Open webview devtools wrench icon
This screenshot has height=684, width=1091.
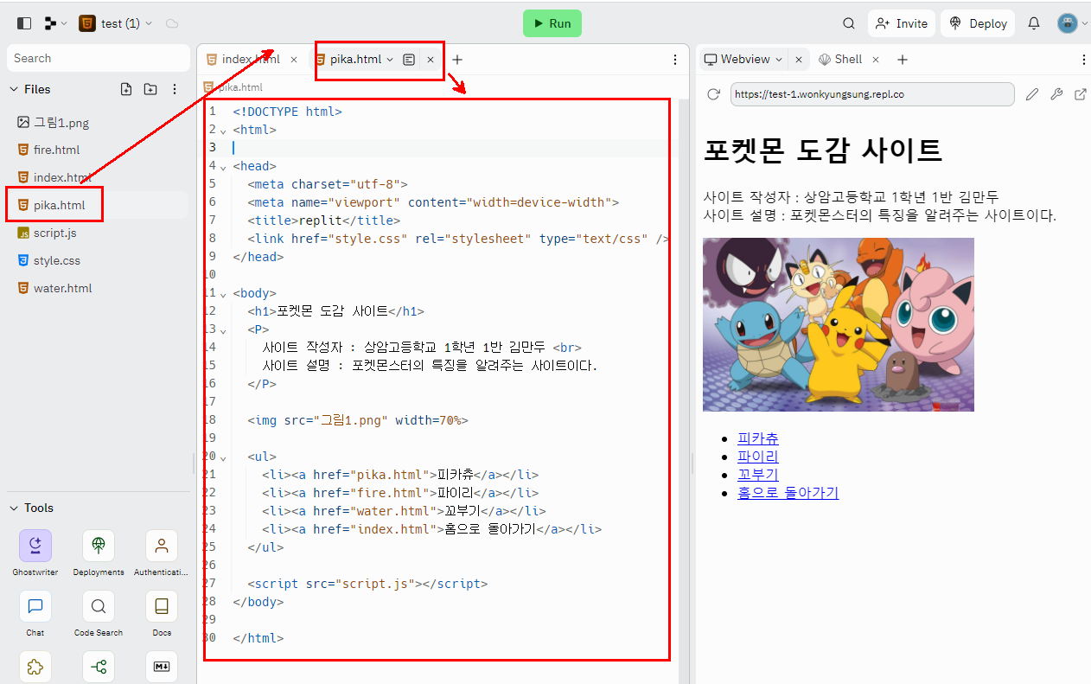point(1056,94)
